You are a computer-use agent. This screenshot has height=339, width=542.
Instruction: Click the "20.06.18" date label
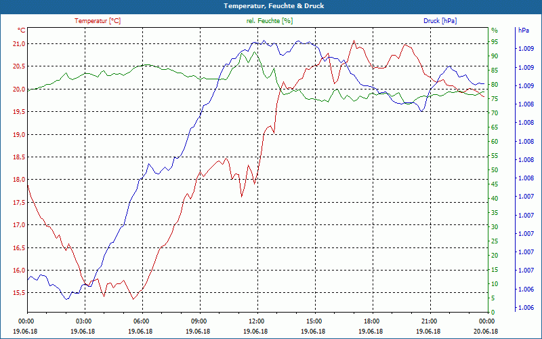click(486, 331)
